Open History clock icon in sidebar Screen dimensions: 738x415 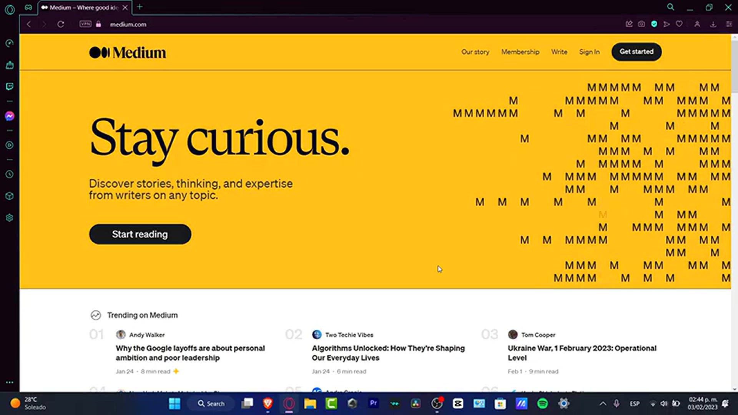click(x=10, y=174)
